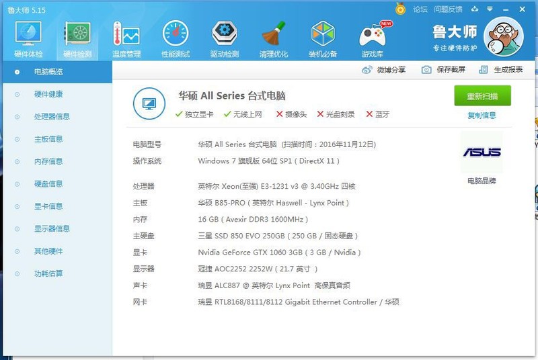The width and height of the screenshot is (538, 360).
Task: Click the green 重新扫描 rescan button
Action: (482, 96)
